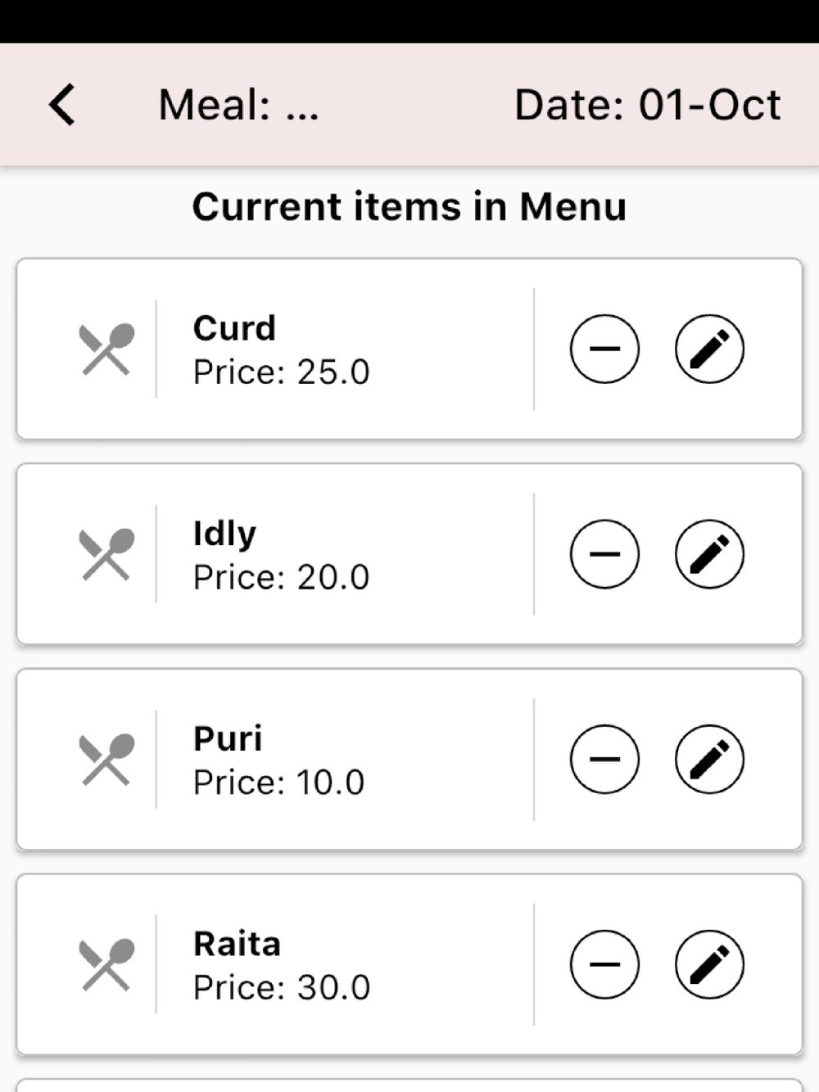Tap the Curd spoon-and-fork icon
Image resolution: width=819 pixels, height=1092 pixels.
(x=106, y=350)
